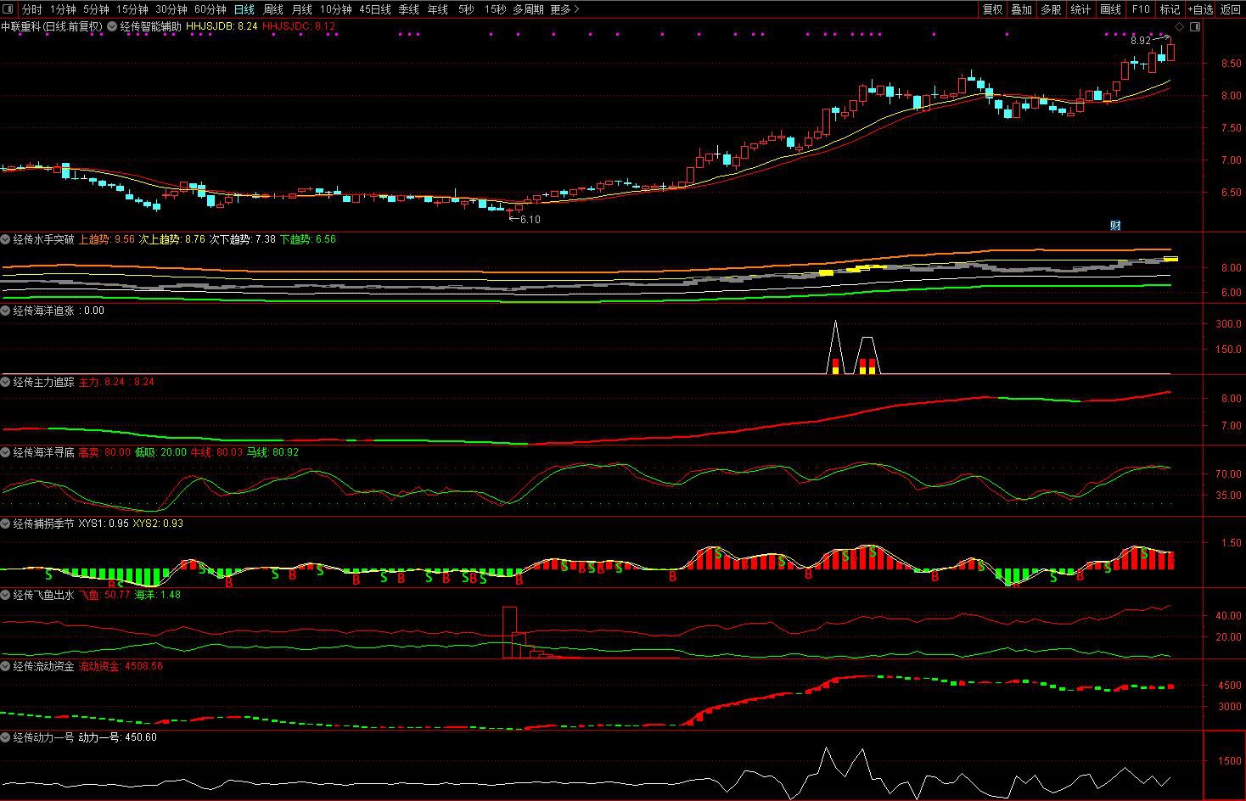Viewport: 1246px width, 801px height.
Task: Click 牛线: 80.03 label
Action: [x=216, y=452]
